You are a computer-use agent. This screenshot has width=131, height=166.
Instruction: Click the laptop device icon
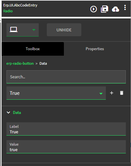[14, 29]
